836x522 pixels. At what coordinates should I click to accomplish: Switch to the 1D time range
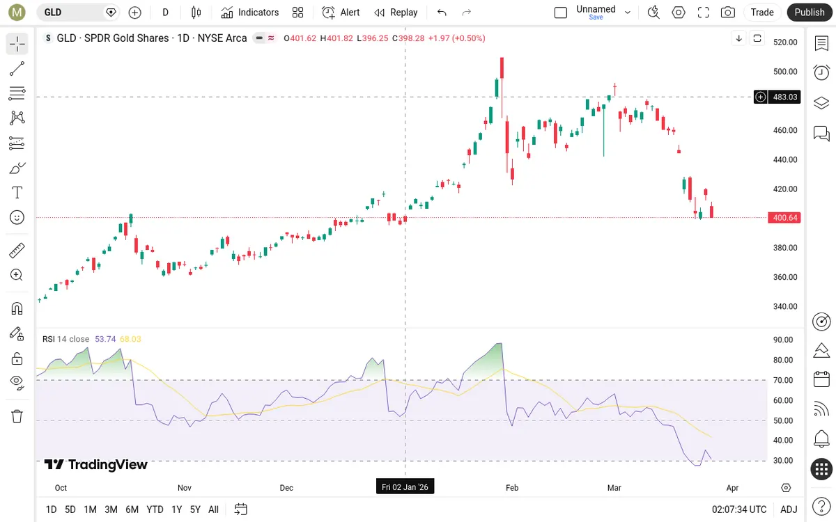click(x=51, y=509)
